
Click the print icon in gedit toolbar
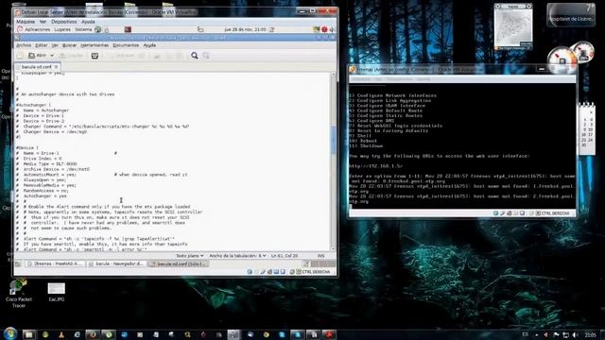coord(95,56)
